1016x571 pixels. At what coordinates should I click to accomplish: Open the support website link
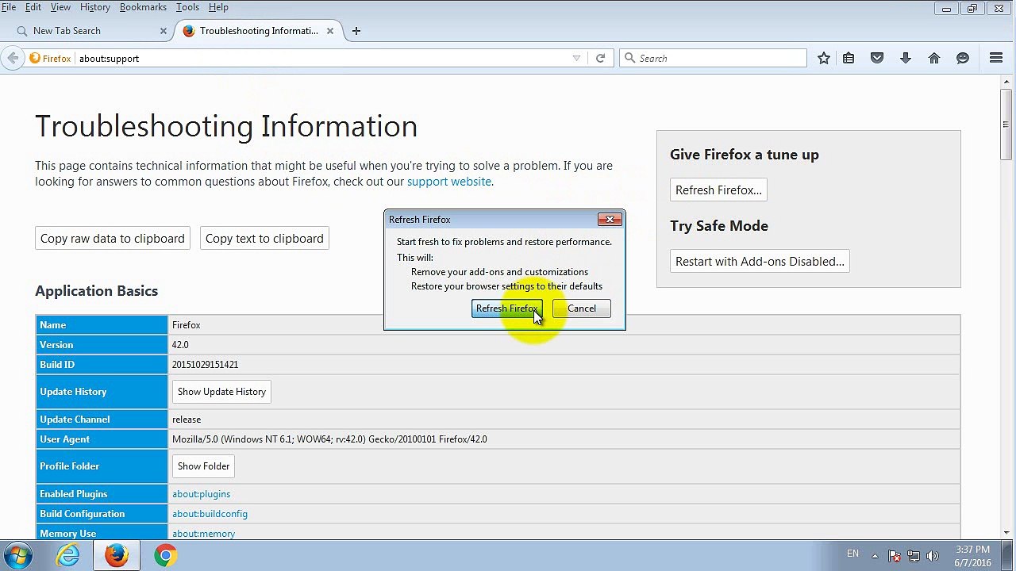pos(449,182)
